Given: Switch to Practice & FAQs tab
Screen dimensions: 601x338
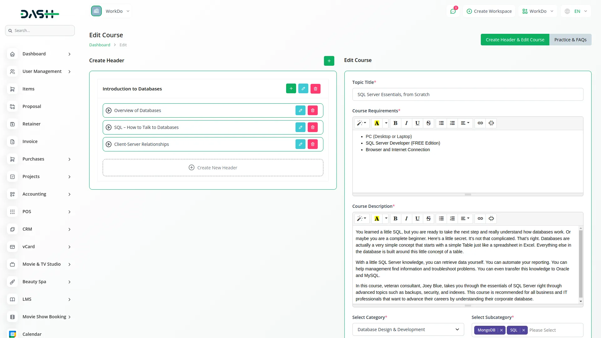Looking at the screenshot, I should [x=570, y=40].
